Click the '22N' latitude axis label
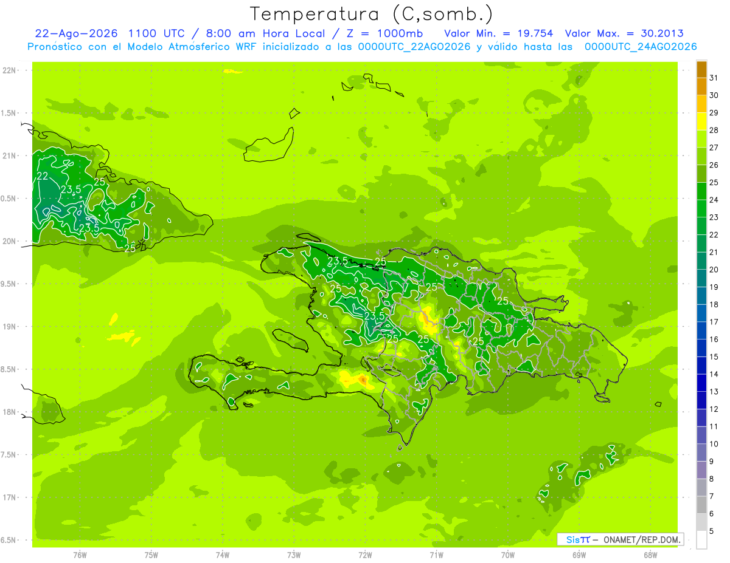 [9, 70]
